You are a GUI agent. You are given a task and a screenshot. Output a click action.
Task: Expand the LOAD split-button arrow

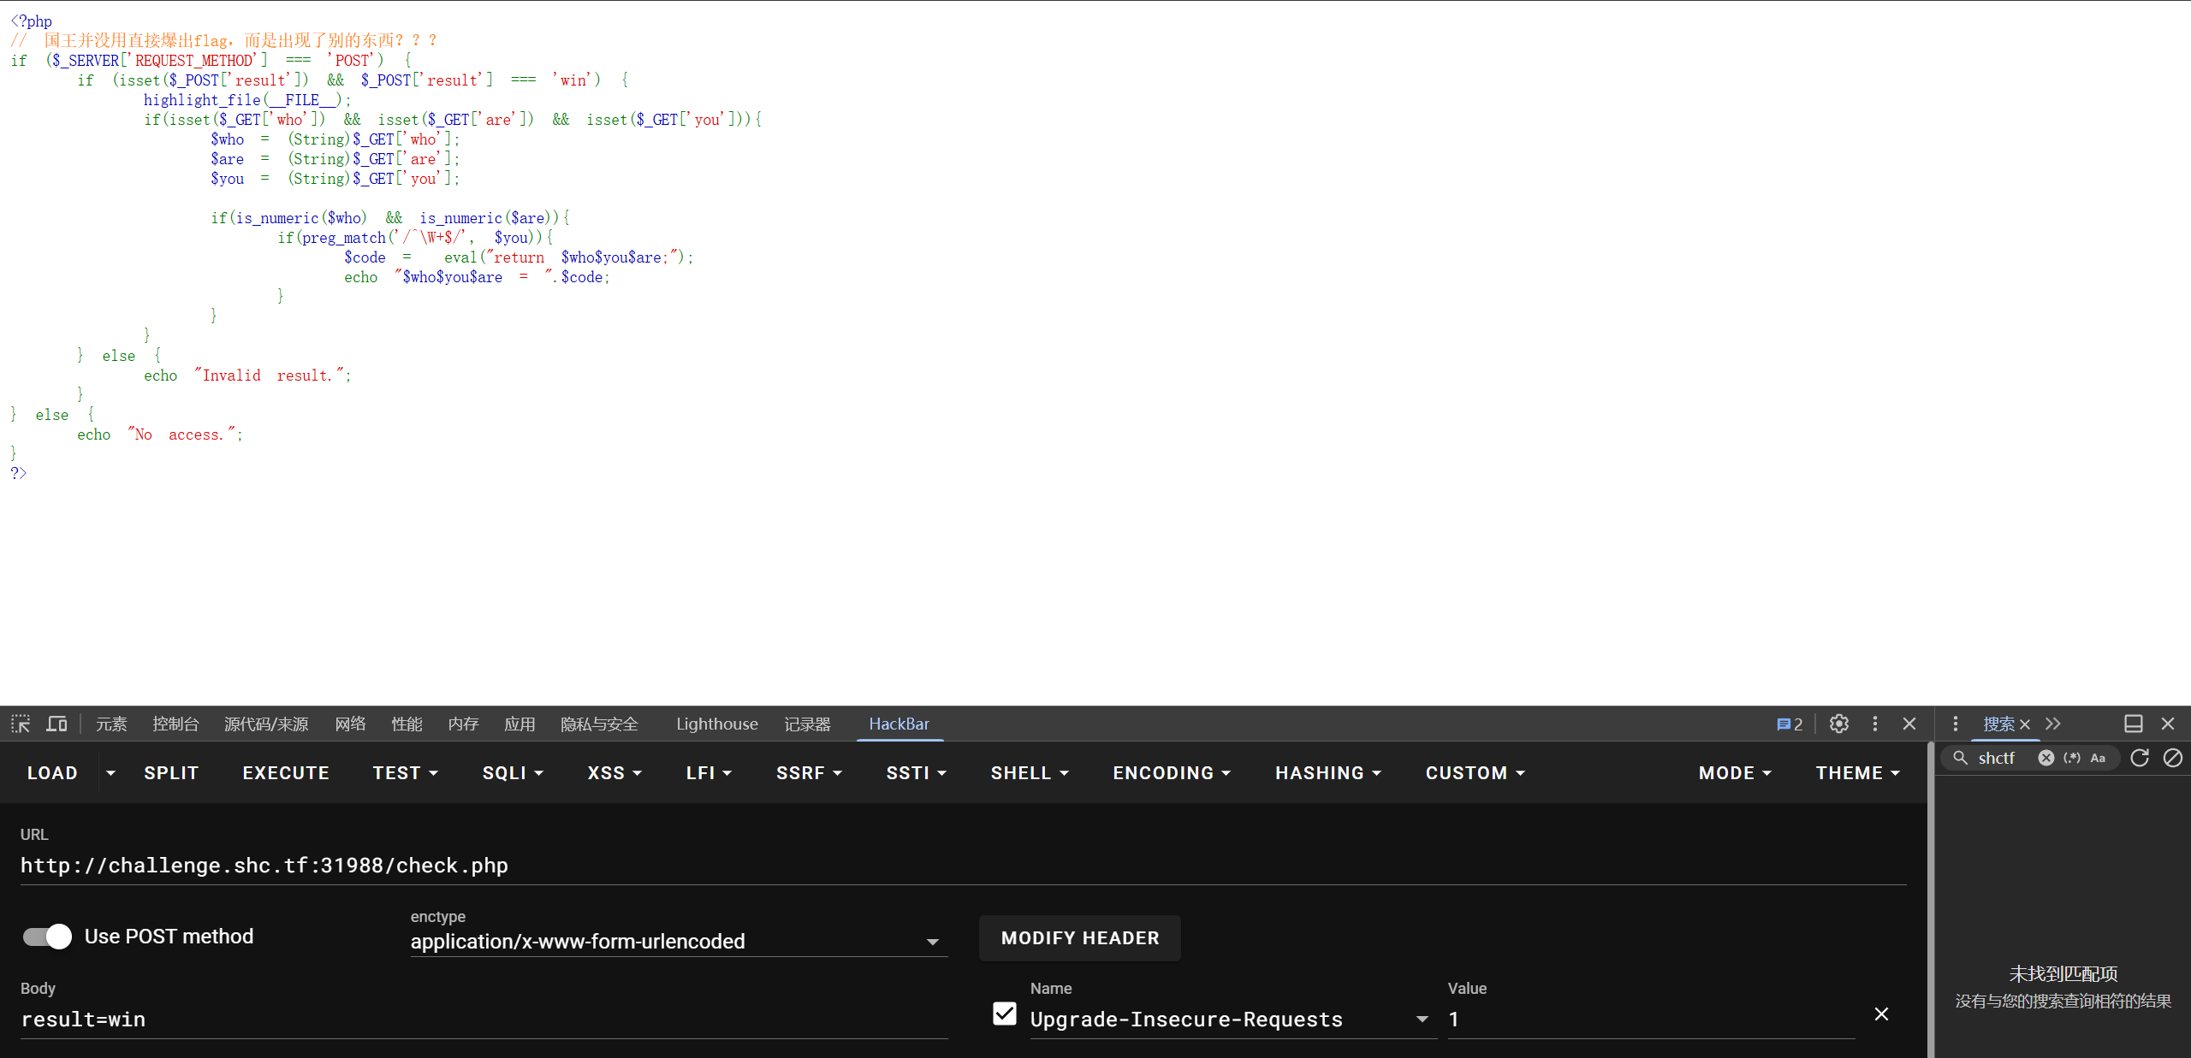pyautogui.click(x=110, y=772)
